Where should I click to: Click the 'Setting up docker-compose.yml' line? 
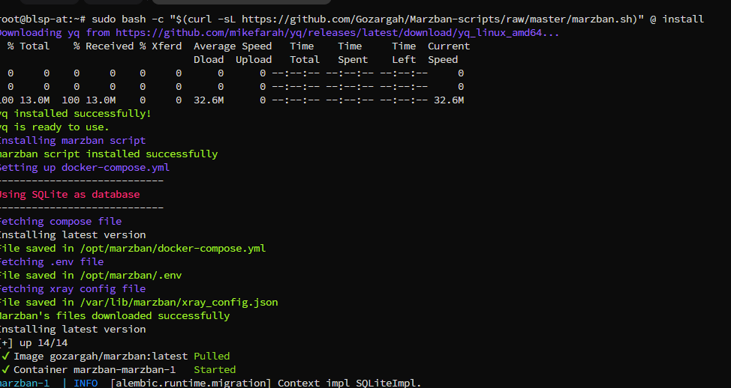coord(84,168)
